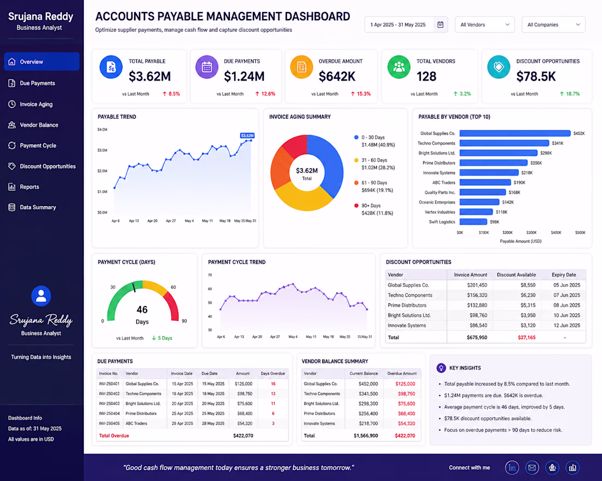Click the payment cycle gauge needle
The width and height of the screenshot is (602, 481).
pyautogui.click(x=135, y=287)
